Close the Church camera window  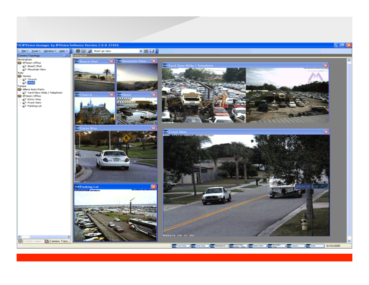pos(111,95)
